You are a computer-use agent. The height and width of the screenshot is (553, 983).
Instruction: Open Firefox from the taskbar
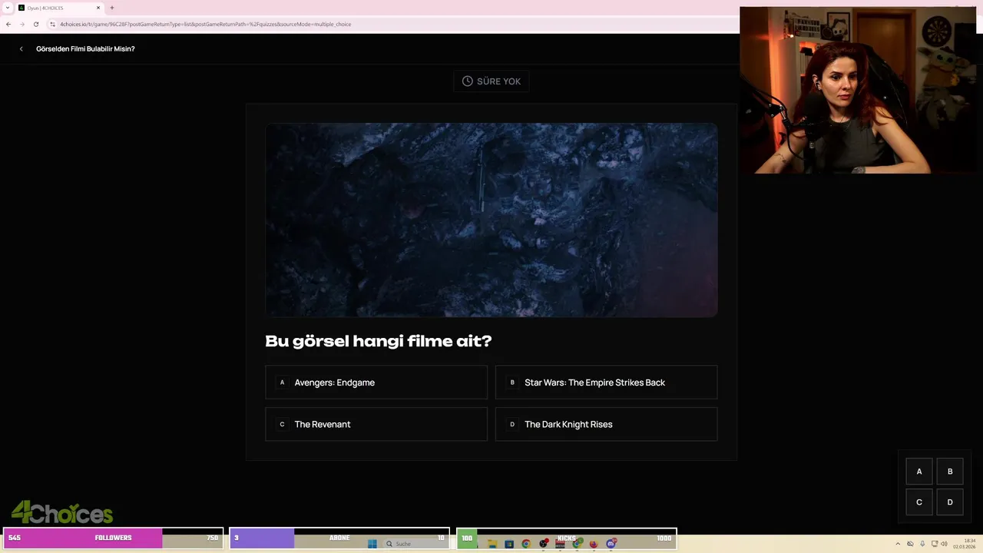(x=594, y=544)
